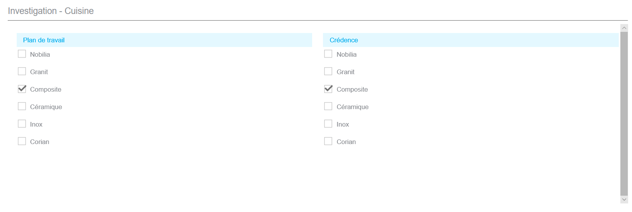
Task: Click the Crédence section header
Action: pos(471,40)
